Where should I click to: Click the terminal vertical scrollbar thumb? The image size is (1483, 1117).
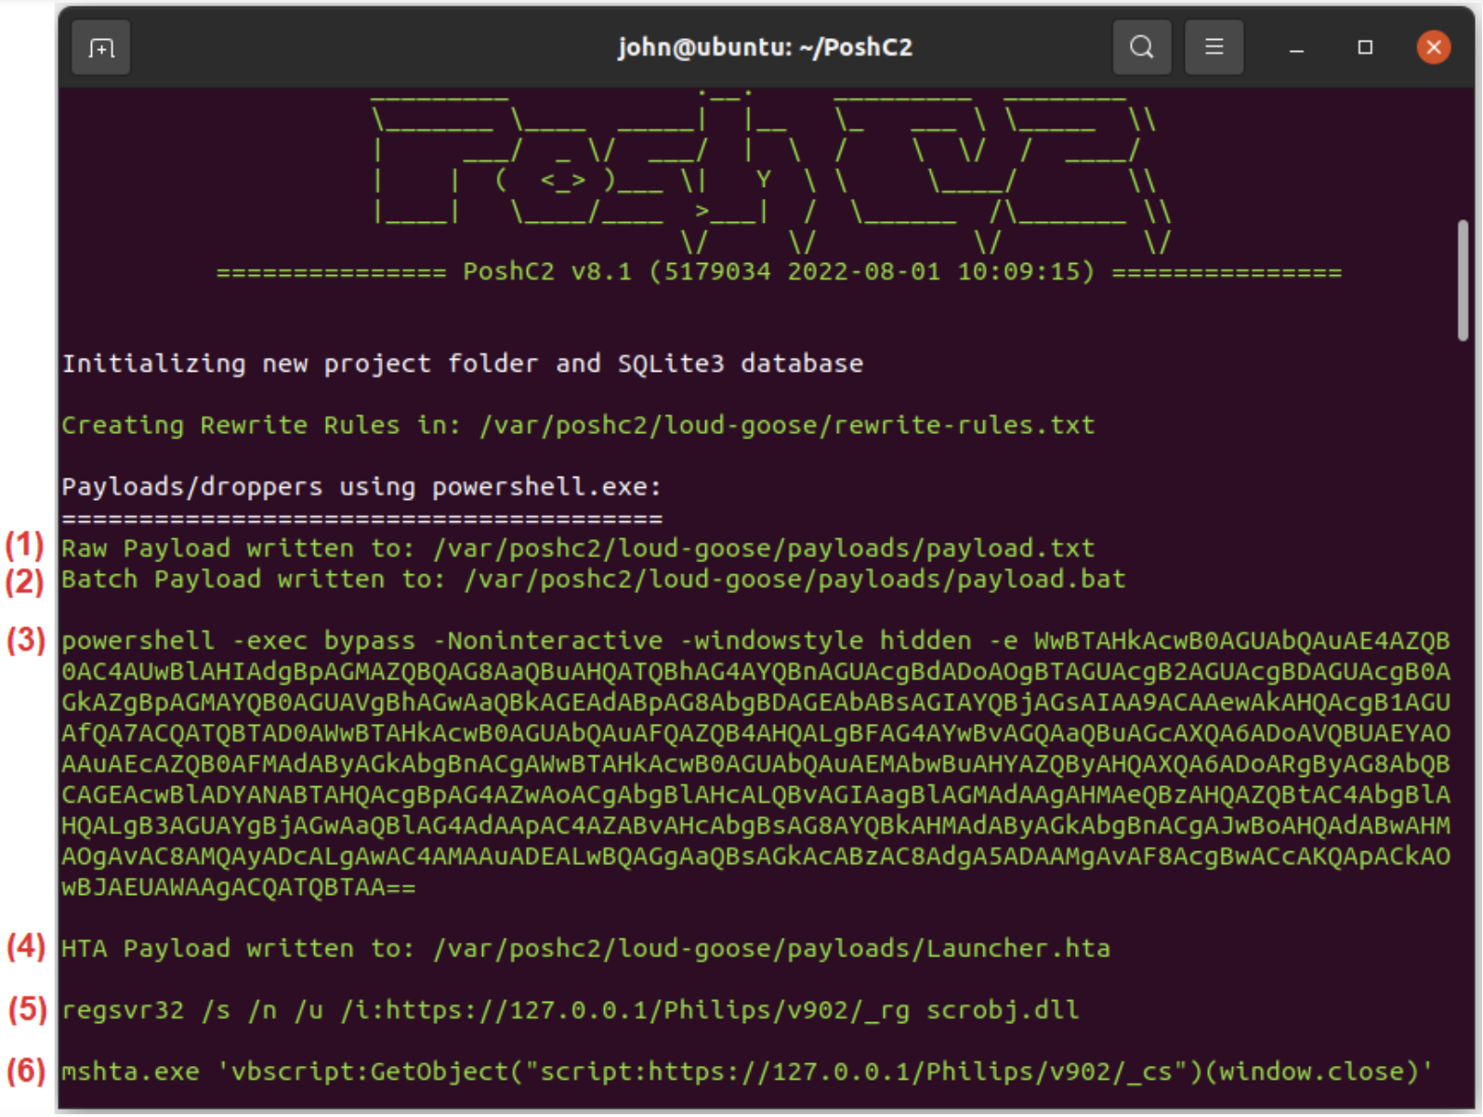[1463, 280]
